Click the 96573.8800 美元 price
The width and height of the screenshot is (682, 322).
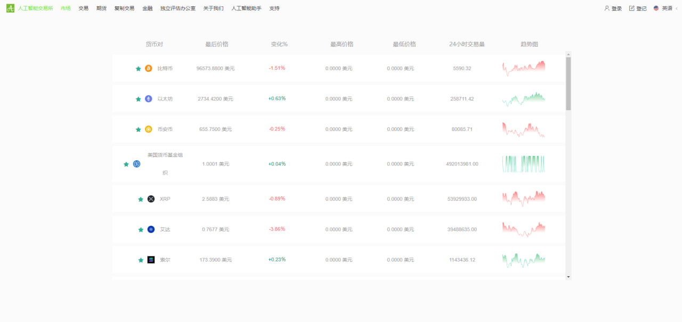(215, 69)
